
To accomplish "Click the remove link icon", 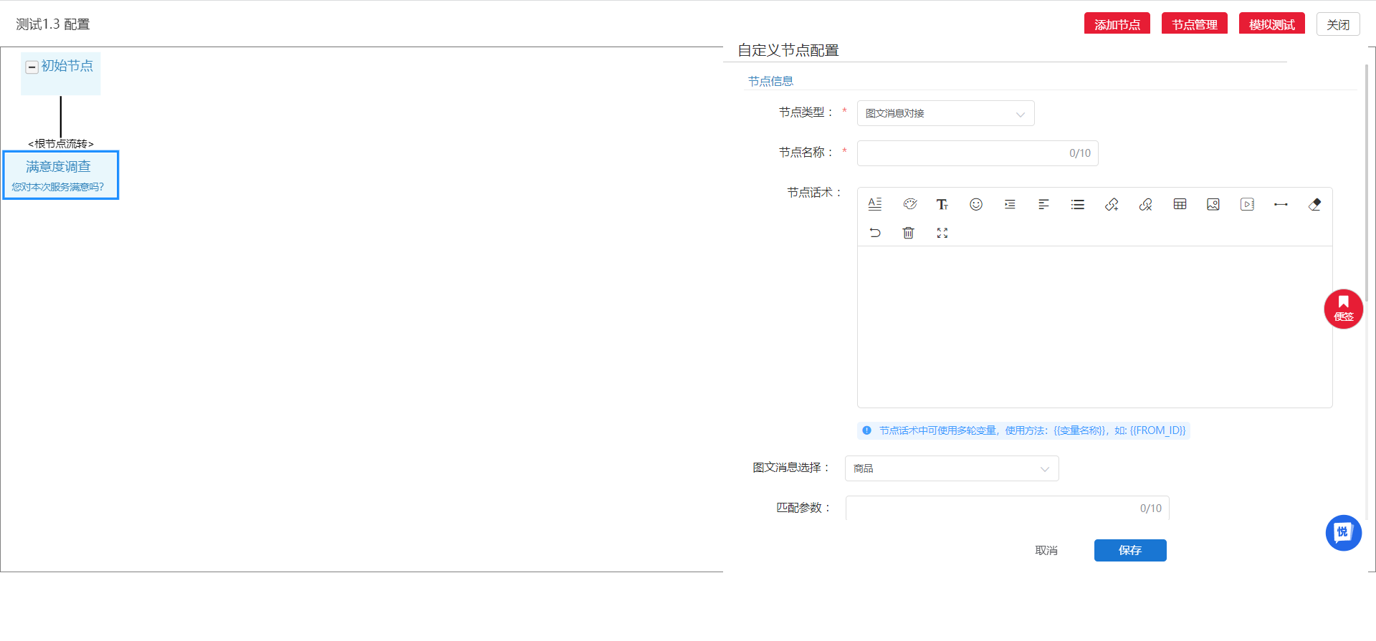I will (x=1145, y=204).
